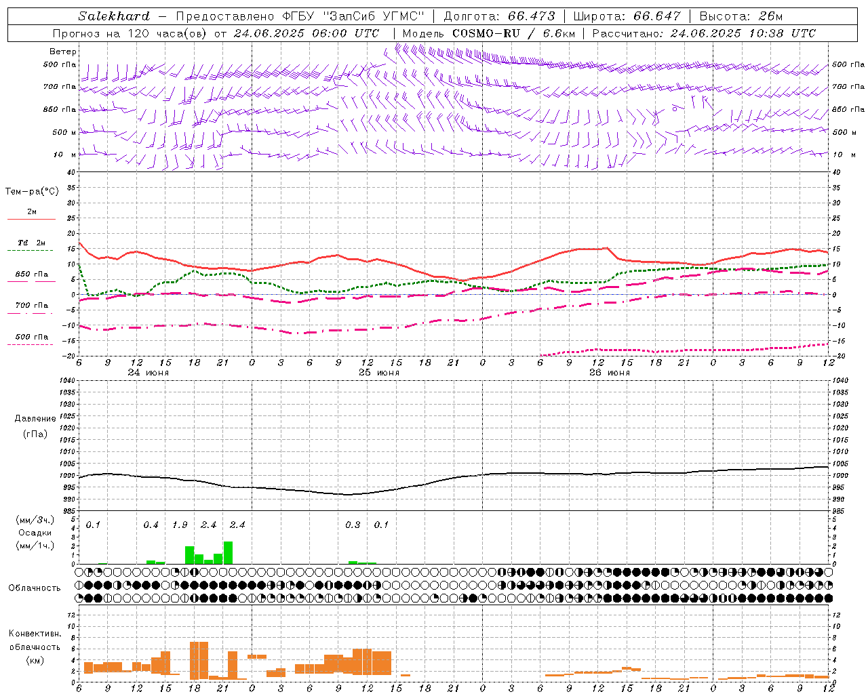Image resolution: width=868 pixels, height=694 pixels.
Task: Click the 25 июня date label
Action: click(379, 373)
